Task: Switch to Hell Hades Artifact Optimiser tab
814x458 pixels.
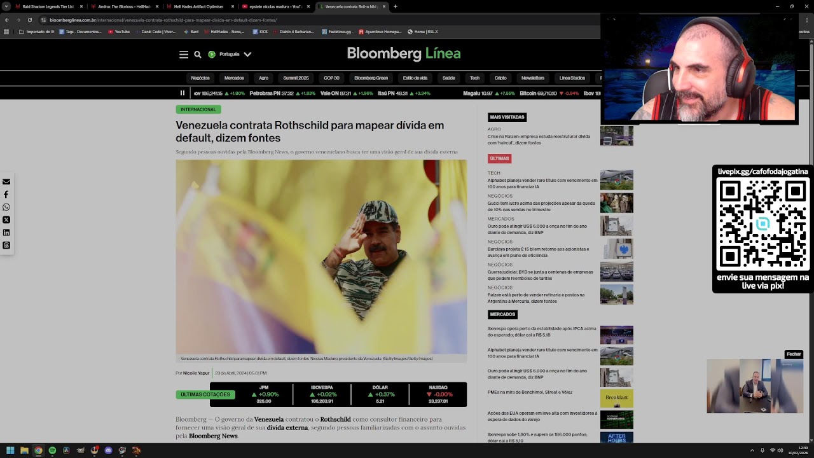Action: point(199,6)
